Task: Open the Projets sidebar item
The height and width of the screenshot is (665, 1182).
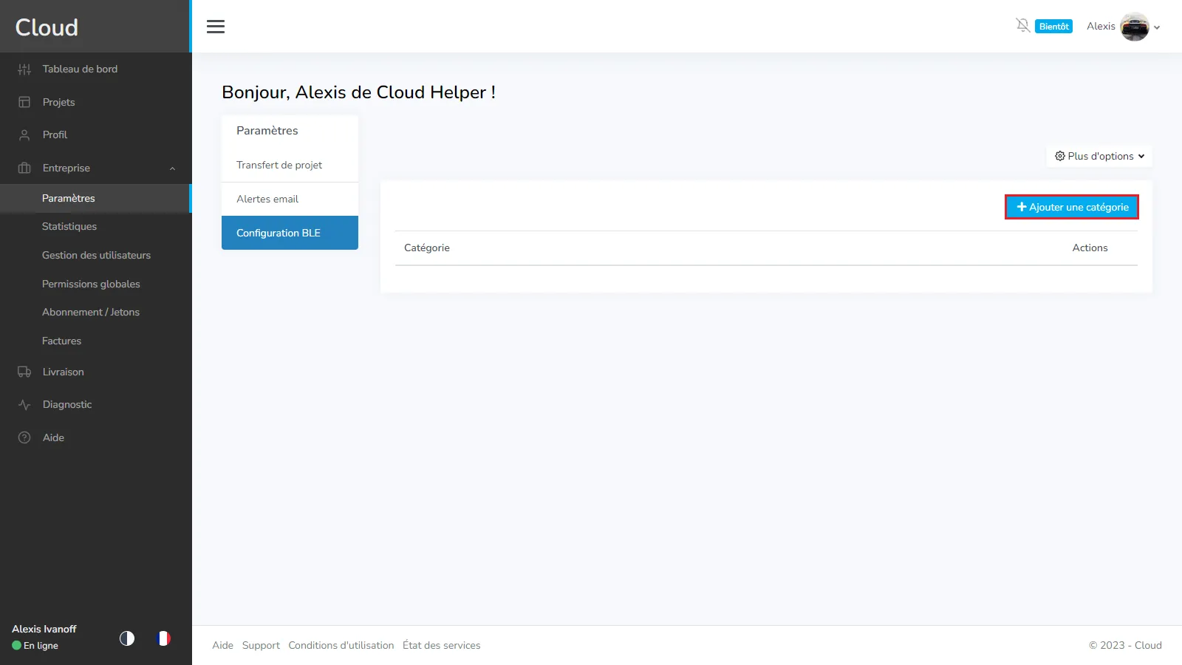Action: (x=58, y=102)
